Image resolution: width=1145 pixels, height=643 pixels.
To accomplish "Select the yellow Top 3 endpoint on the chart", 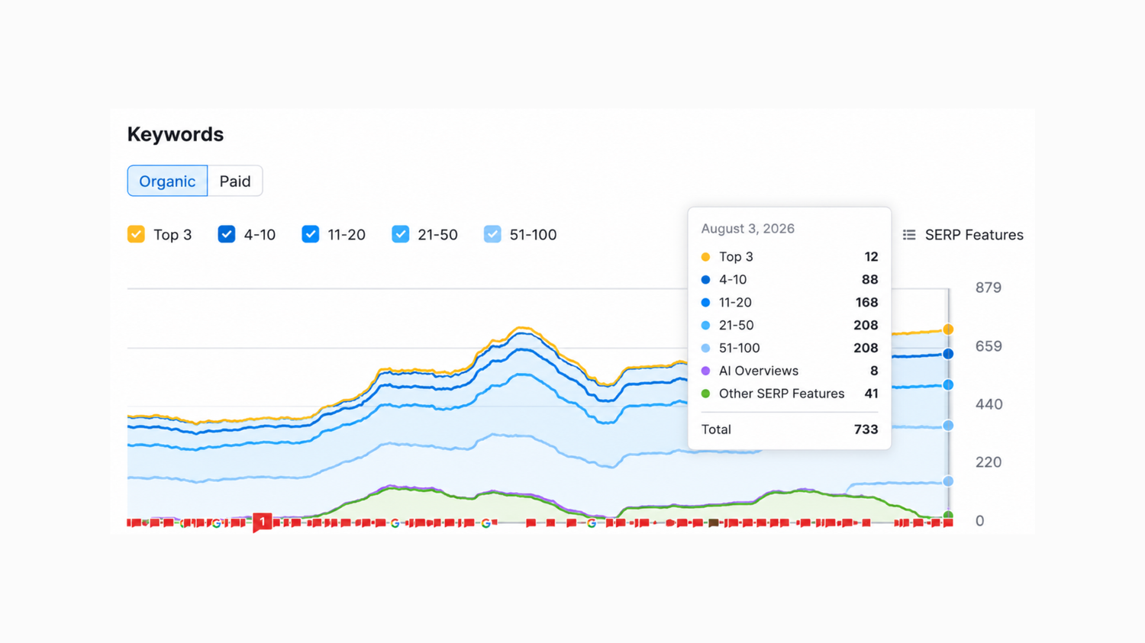I will point(948,330).
